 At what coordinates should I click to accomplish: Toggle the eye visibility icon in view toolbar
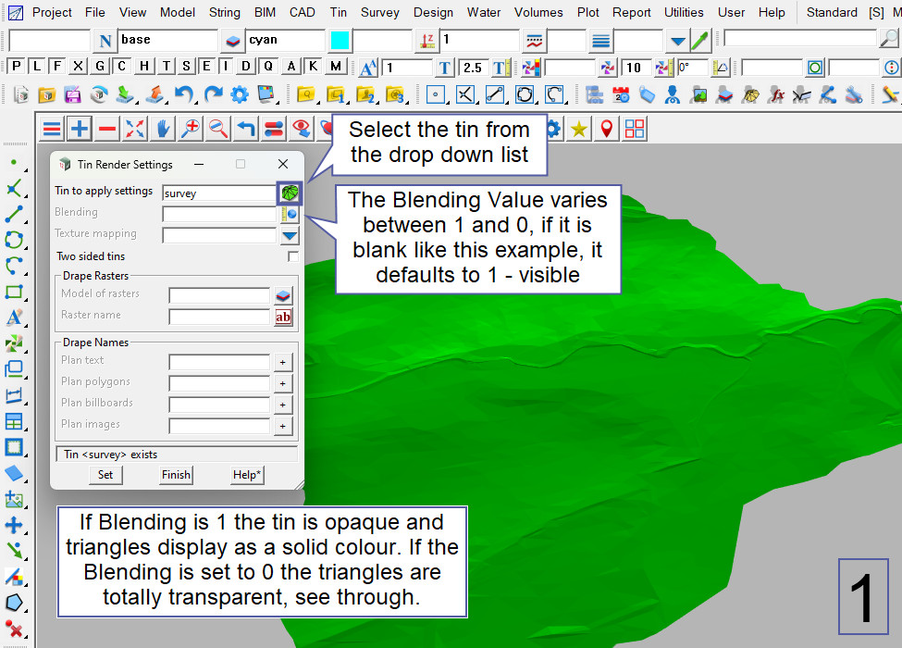[x=301, y=129]
